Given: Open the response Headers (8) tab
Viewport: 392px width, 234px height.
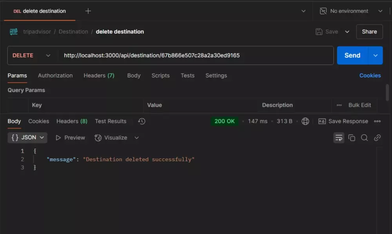Looking at the screenshot, I should click(72, 121).
